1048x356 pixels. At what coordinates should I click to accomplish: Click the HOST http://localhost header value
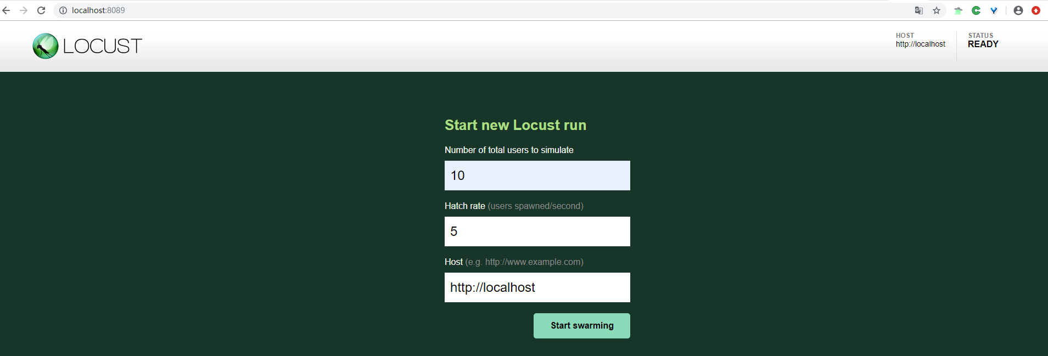click(921, 44)
